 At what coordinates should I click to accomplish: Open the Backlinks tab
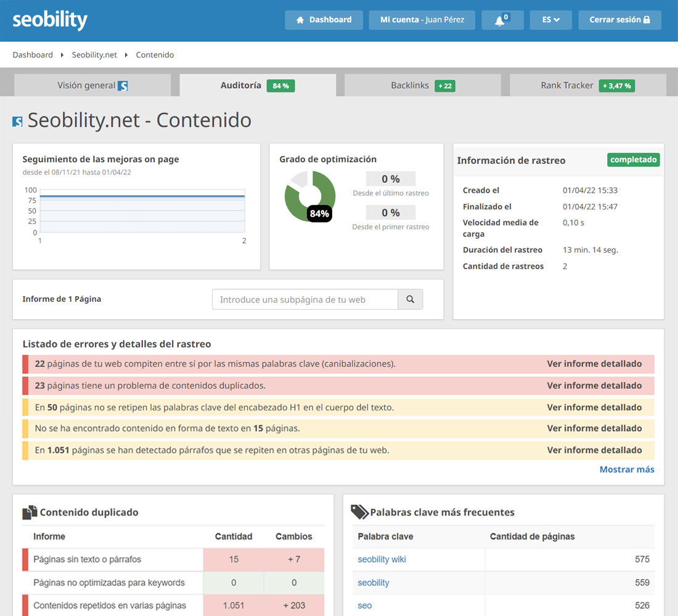point(423,85)
